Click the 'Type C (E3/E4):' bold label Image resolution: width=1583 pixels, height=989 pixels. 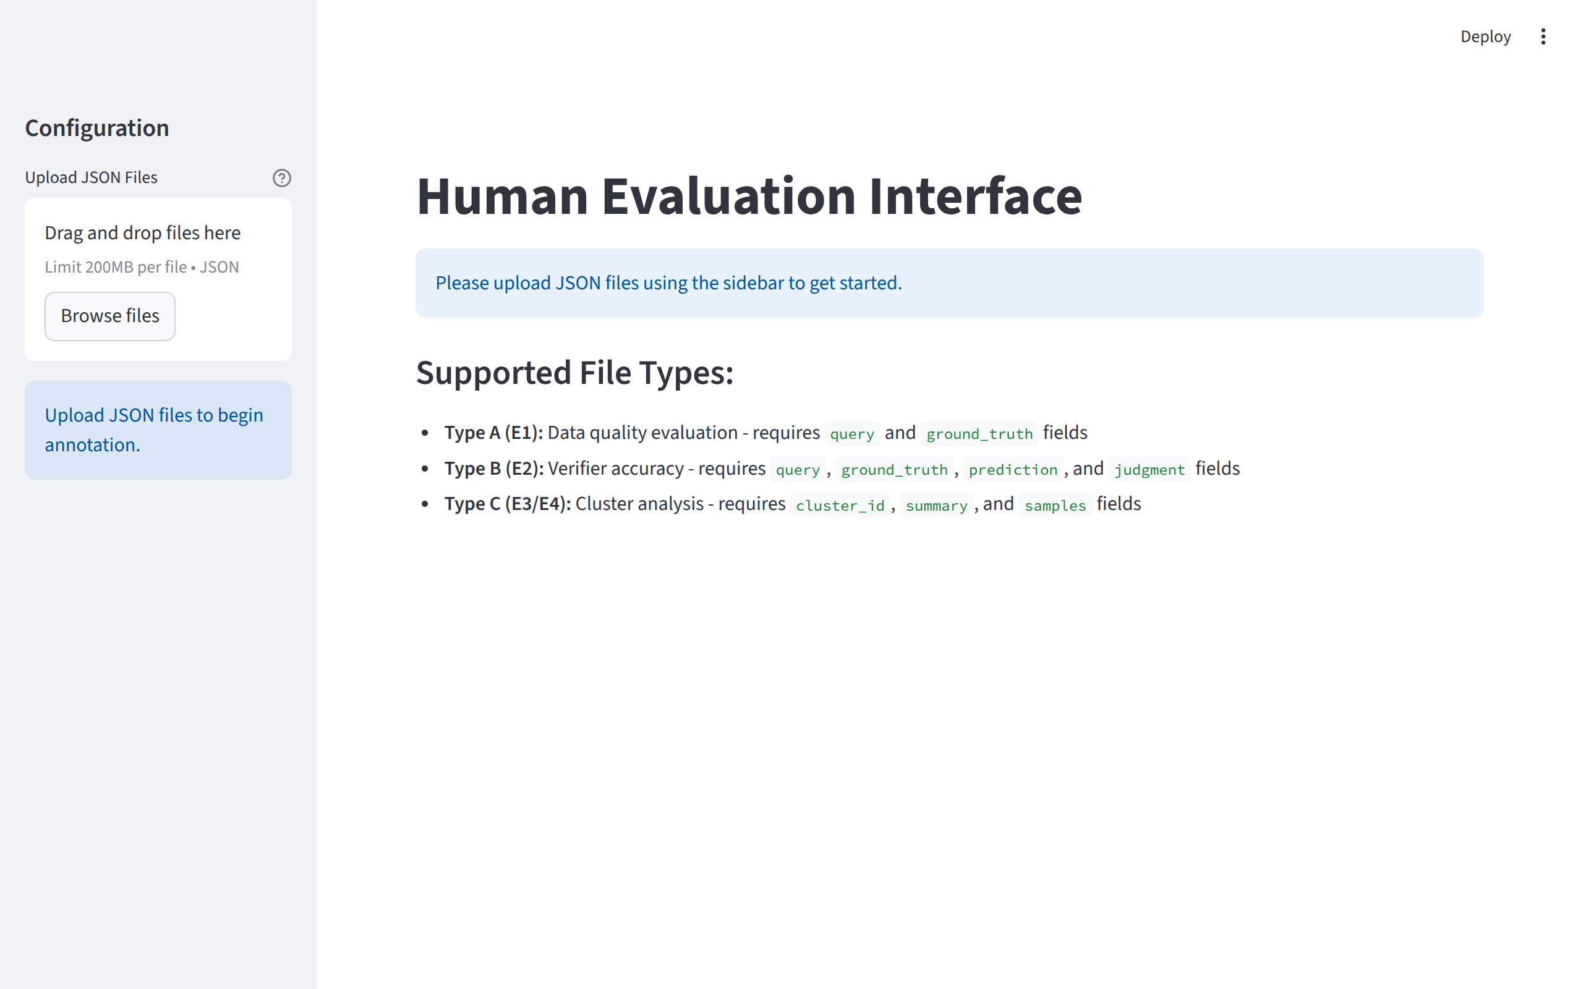pyautogui.click(x=508, y=504)
